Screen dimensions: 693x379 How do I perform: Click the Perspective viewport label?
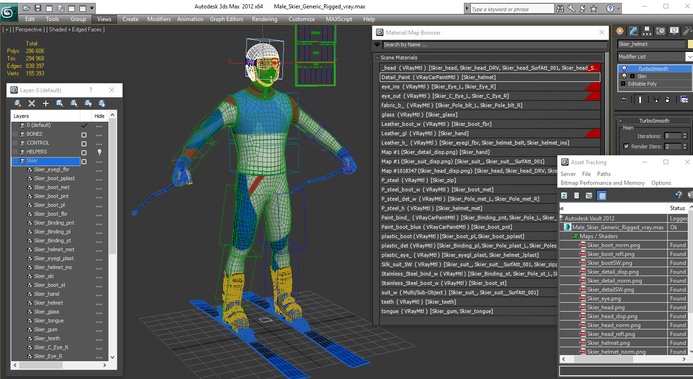click(x=29, y=29)
